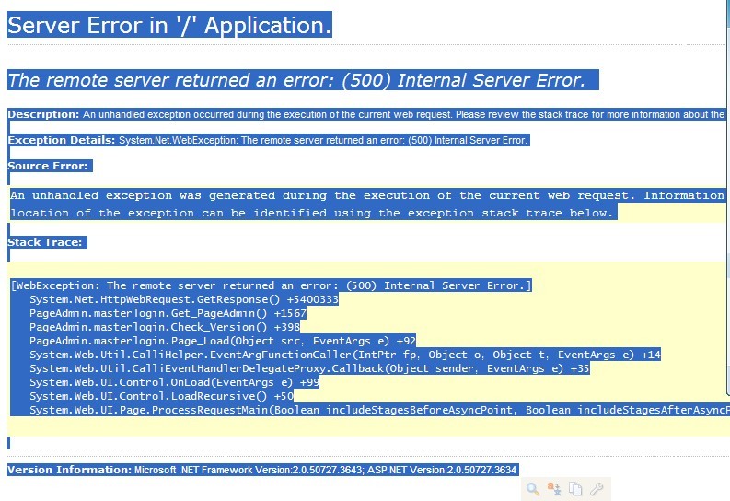Viewport: 730px width, 501px height.
Task: Click the '[WebException: ...' stack trace header line
Action: tap(271, 285)
